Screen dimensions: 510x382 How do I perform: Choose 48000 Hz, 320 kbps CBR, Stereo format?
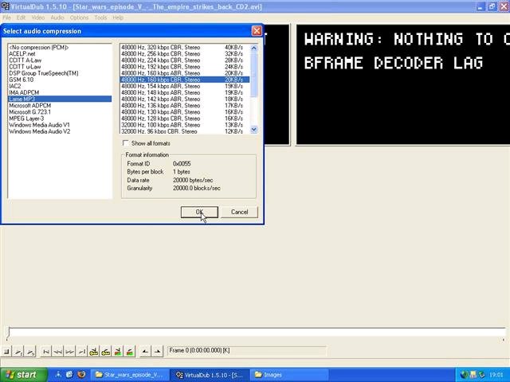[185, 48]
